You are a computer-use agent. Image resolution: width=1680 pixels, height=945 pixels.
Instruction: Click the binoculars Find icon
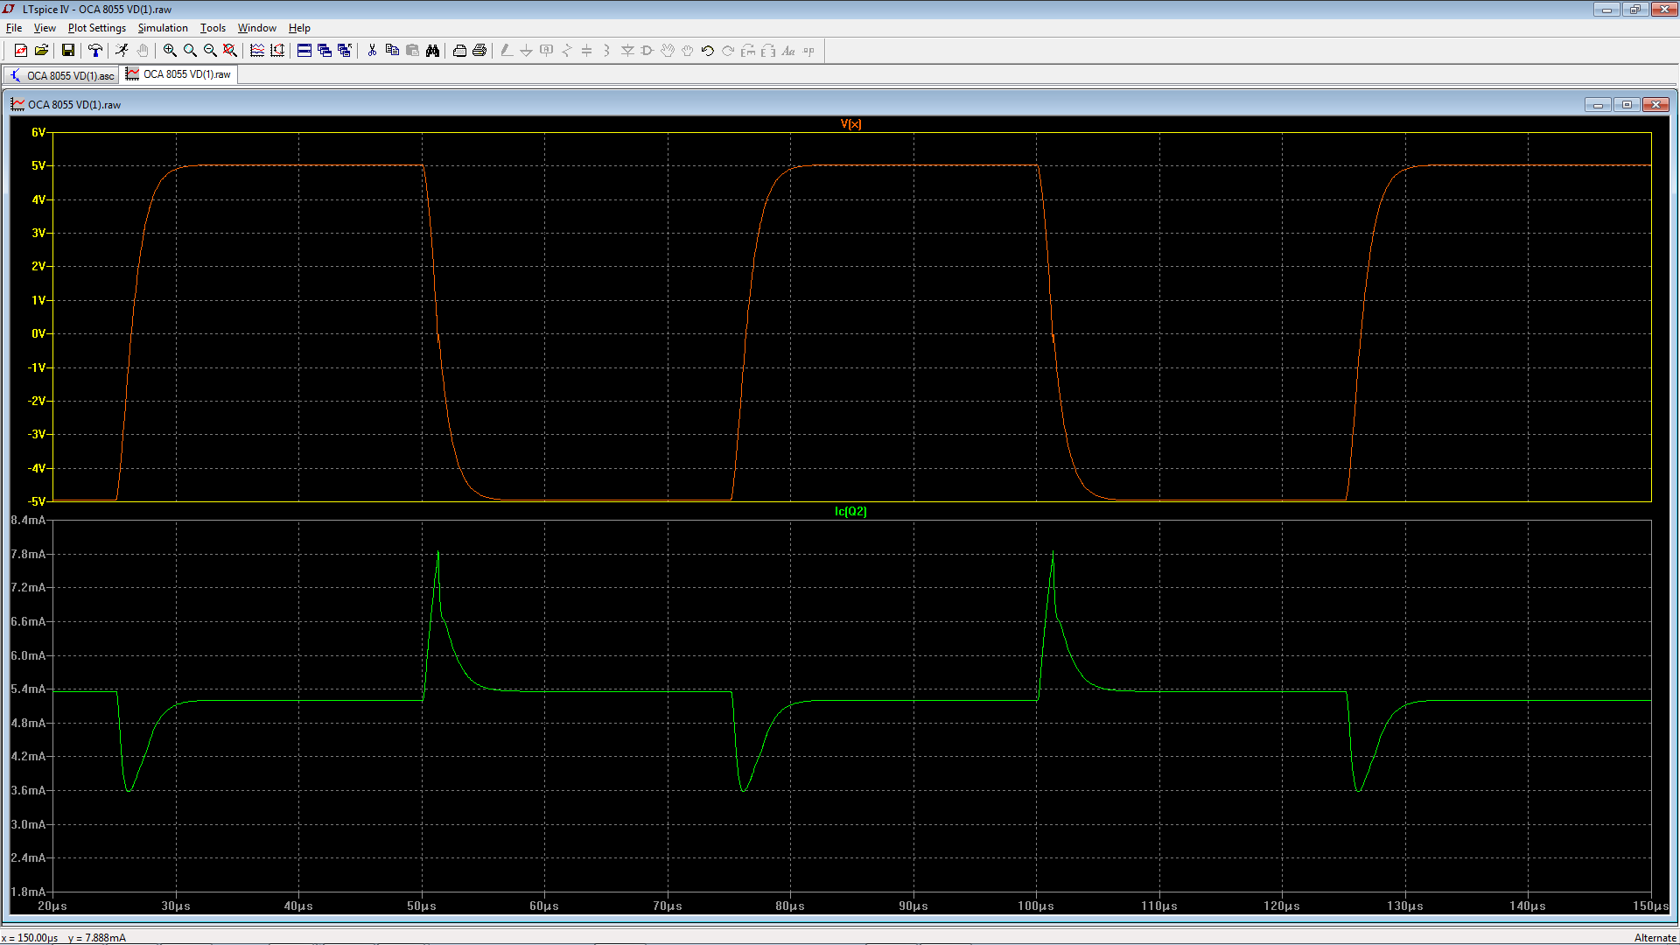(432, 51)
